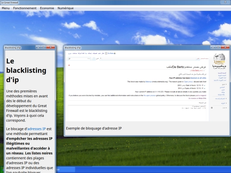231x173 pixels.
Task: Click the bold text 'd'empêcher les adresses IP illégitimes'
Action: (30, 141)
